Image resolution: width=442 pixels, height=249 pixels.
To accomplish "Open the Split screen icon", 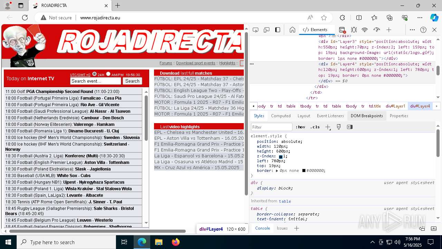I will (x=359, y=18).
